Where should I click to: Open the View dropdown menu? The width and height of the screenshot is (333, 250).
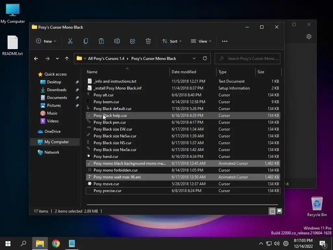(x=201, y=41)
